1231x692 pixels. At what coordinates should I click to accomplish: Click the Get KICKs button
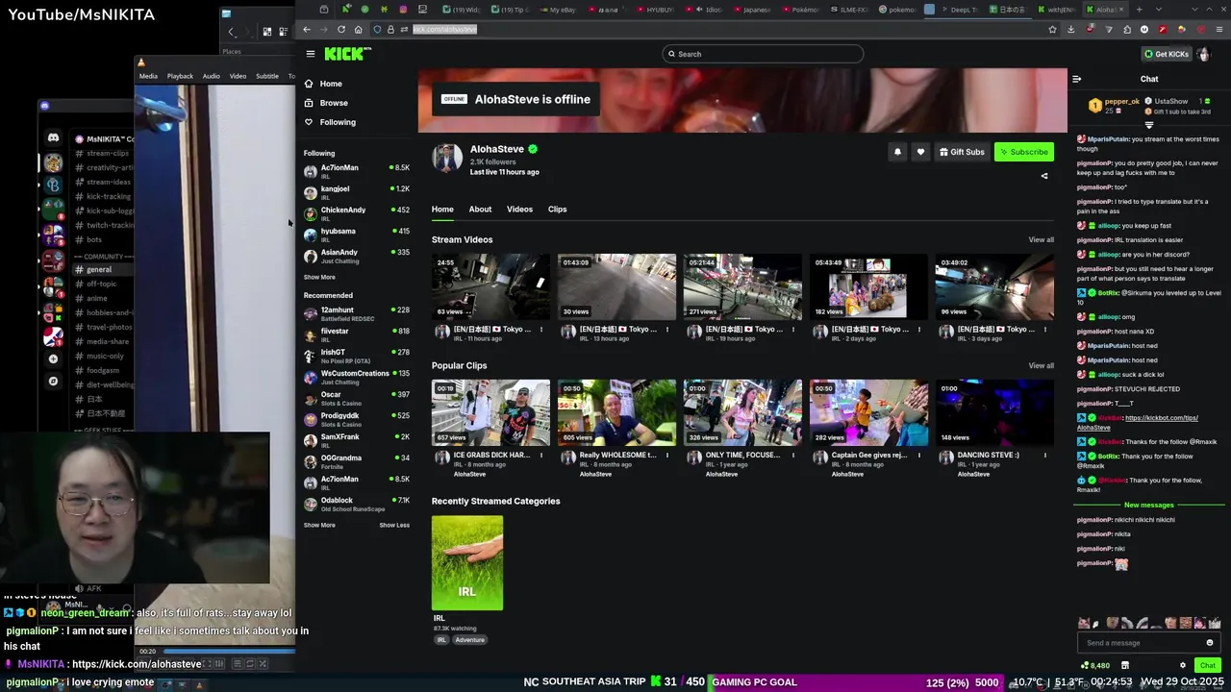[1166, 54]
